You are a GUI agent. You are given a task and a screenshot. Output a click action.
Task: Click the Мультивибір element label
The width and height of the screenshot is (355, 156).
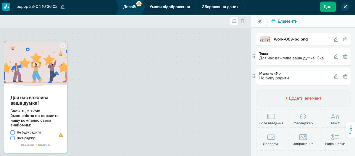click(270, 73)
